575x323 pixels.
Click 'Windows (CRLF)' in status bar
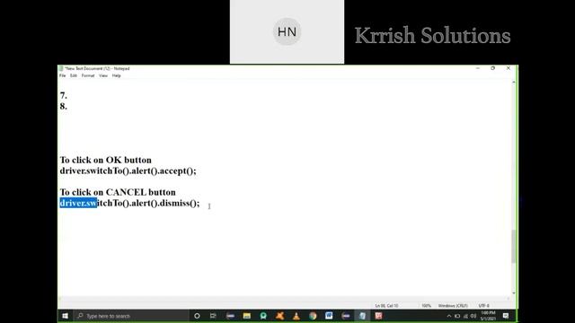(453, 305)
